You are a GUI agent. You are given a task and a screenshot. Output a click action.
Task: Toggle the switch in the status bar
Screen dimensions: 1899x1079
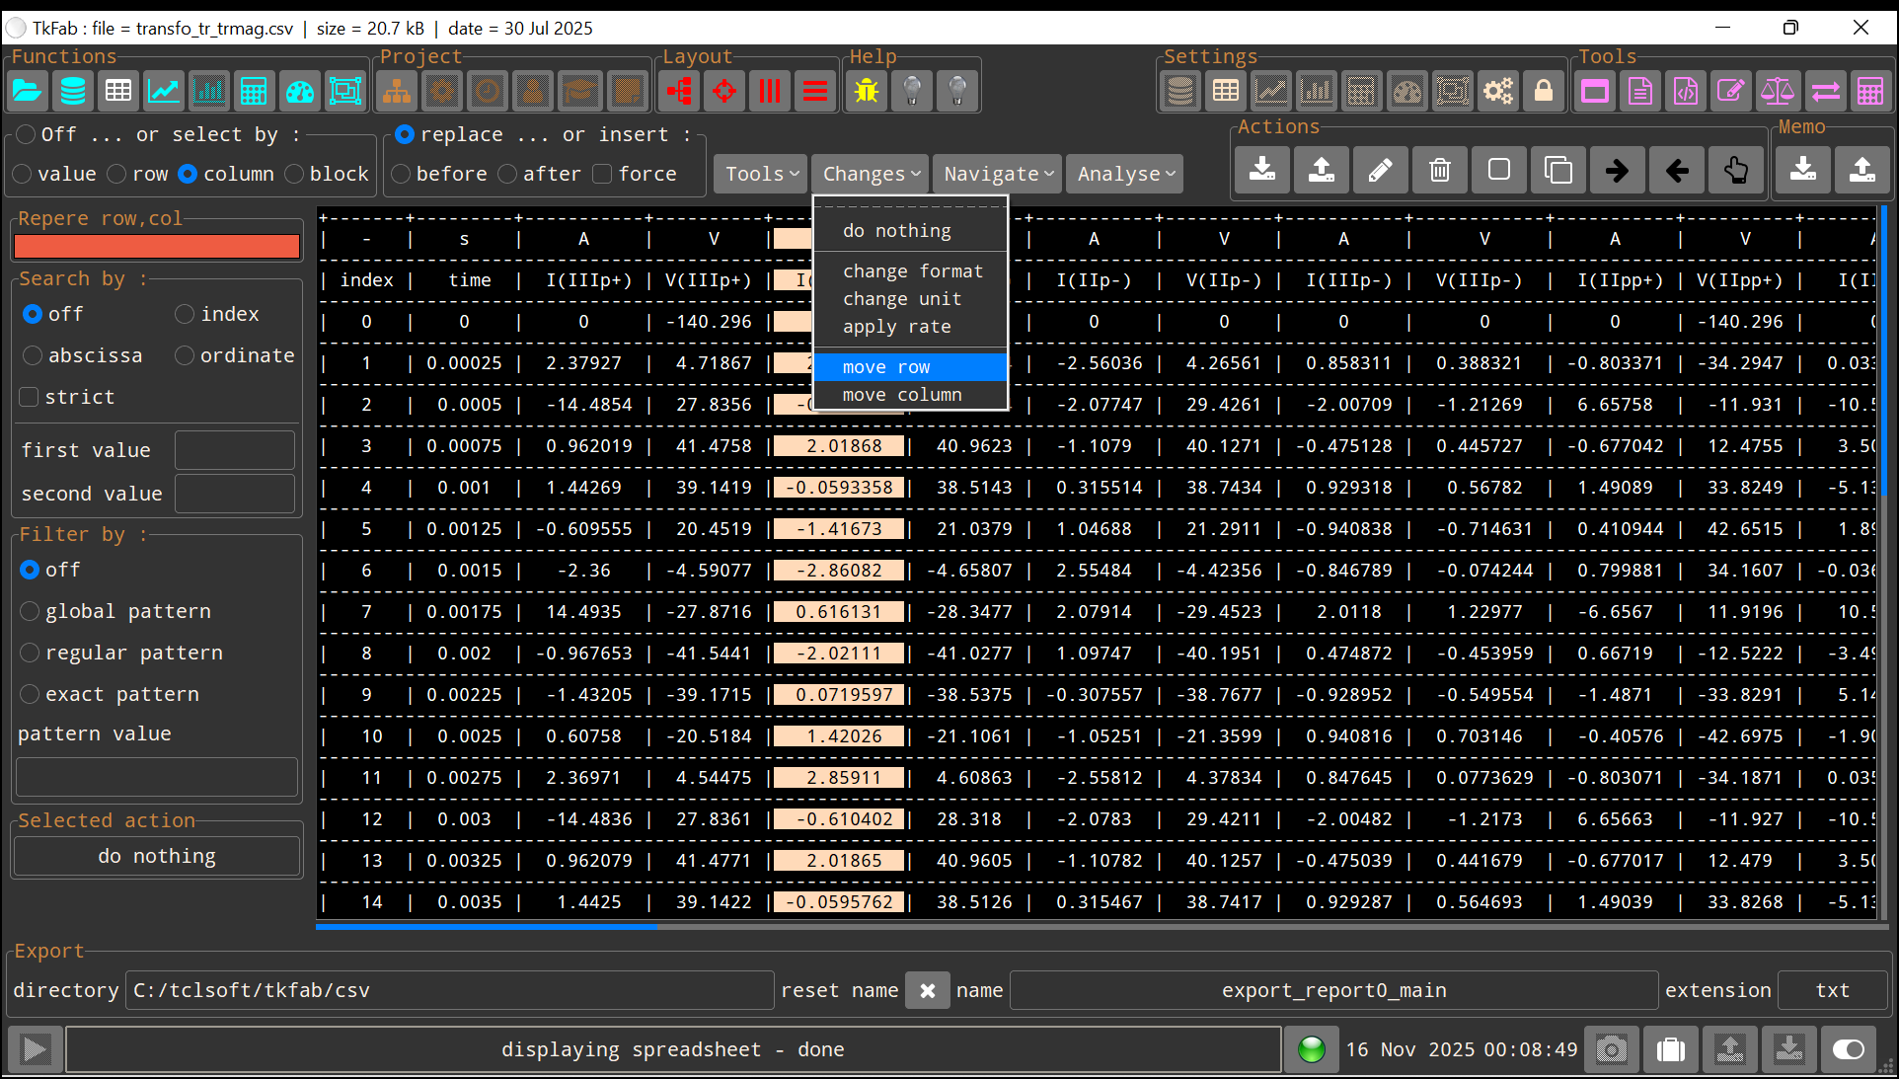[x=1848, y=1049]
